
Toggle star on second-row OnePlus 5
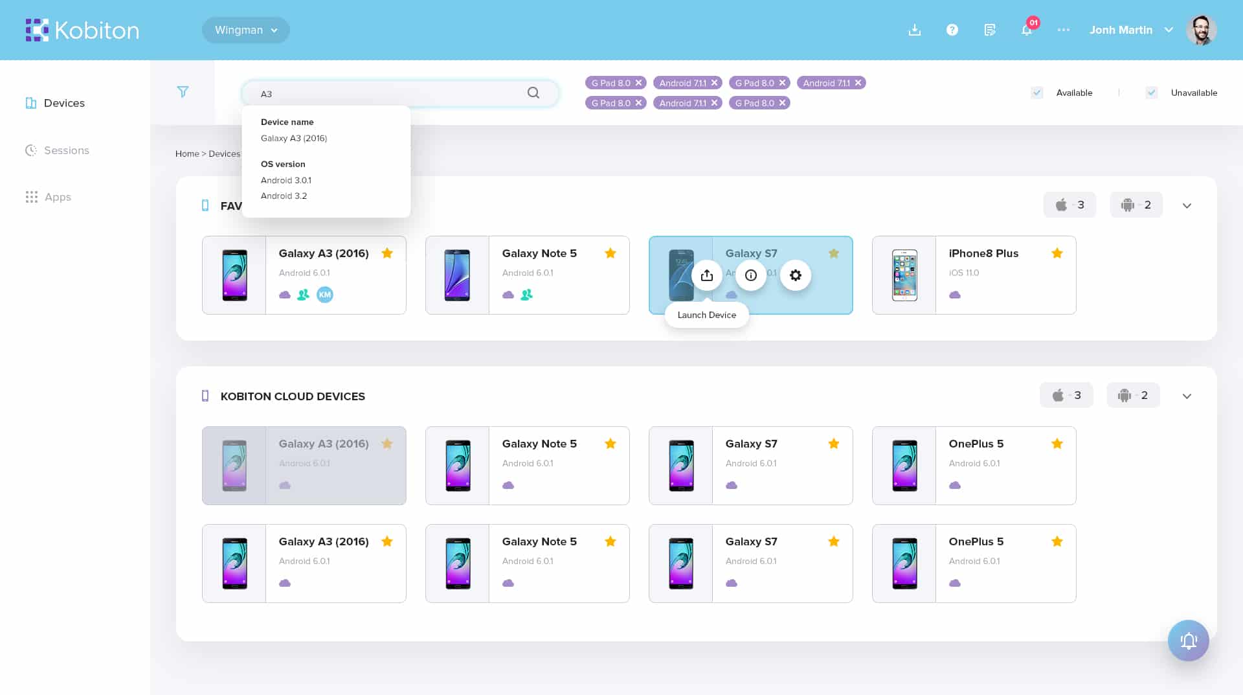[1057, 541]
